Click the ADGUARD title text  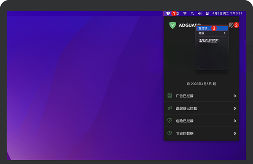pyautogui.click(x=190, y=25)
